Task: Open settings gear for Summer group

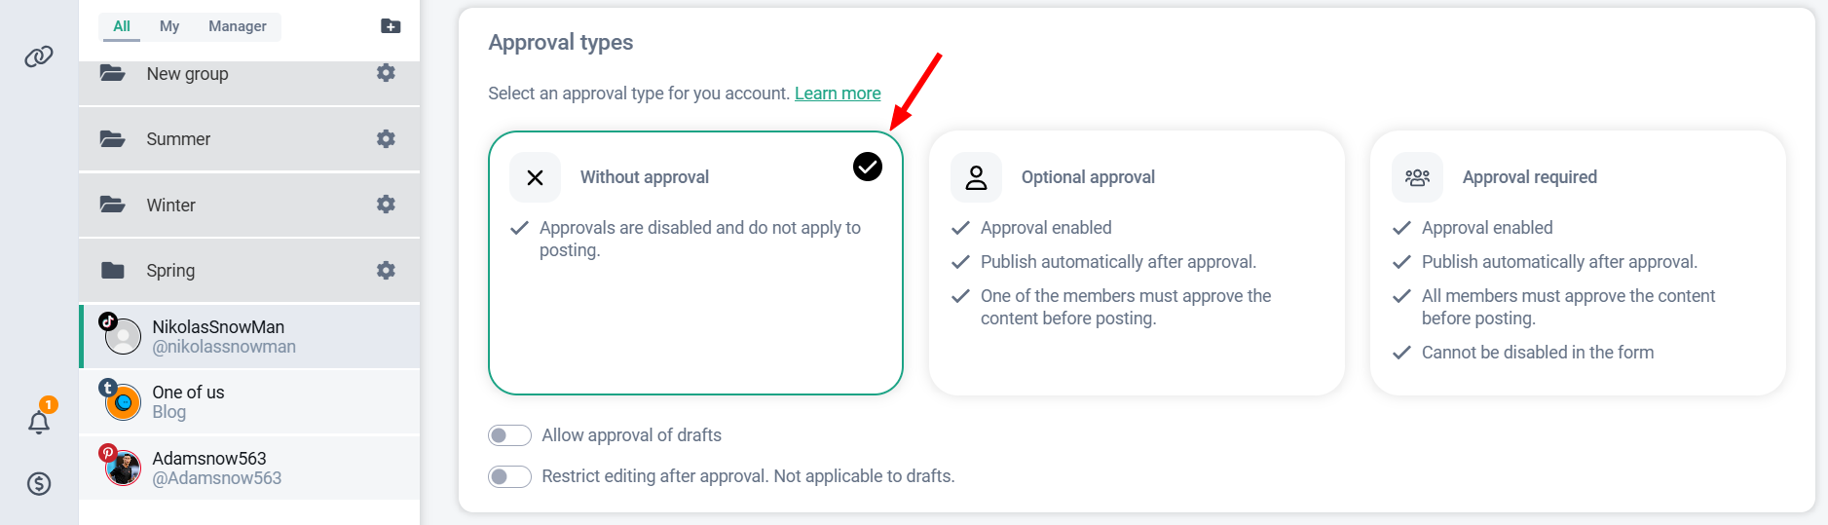Action: point(386,139)
